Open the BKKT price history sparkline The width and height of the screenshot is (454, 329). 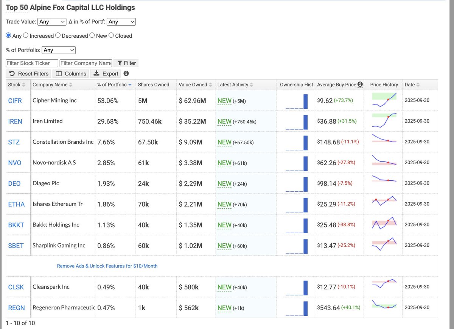pyautogui.click(x=384, y=223)
